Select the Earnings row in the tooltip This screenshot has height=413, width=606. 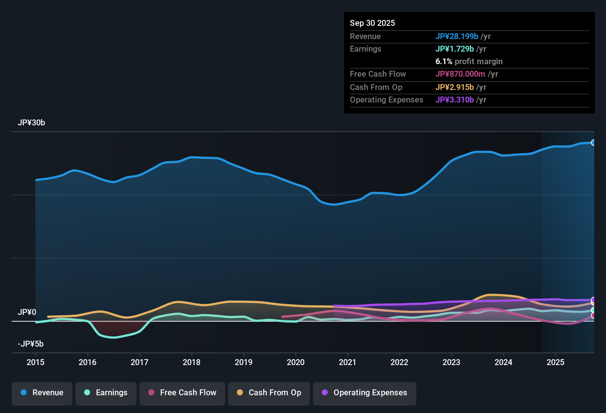(469, 49)
